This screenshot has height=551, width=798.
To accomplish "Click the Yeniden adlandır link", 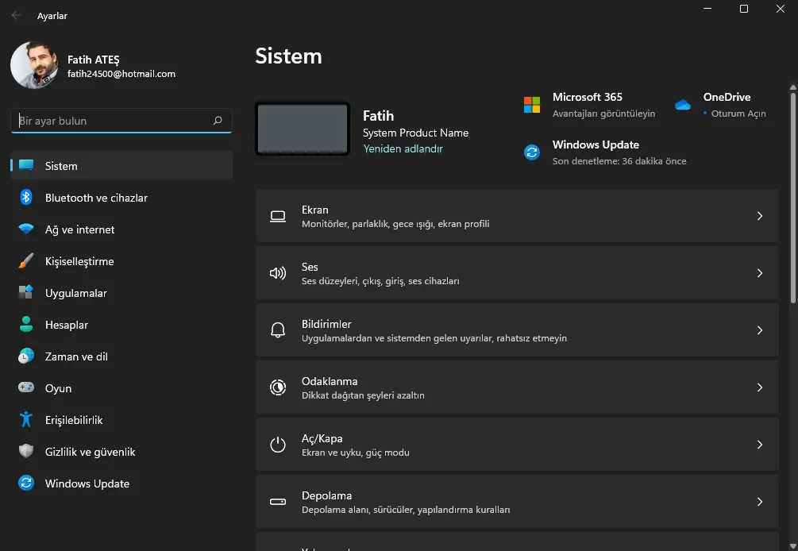I will (x=403, y=148).
